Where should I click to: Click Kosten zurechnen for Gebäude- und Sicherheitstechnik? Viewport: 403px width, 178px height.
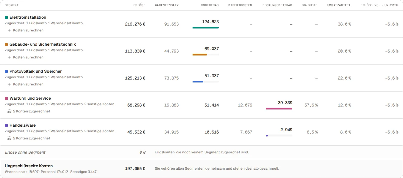tap(28, 57)
